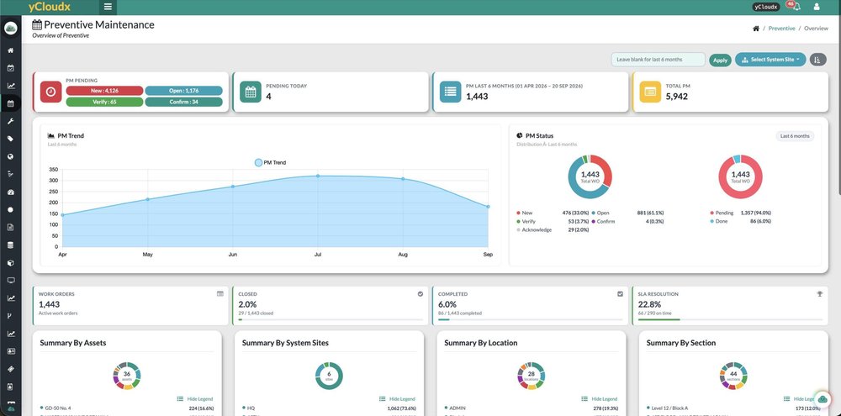Click the Completed progress bar
Screen dimensions: 841x416
(x=531, y=319)
